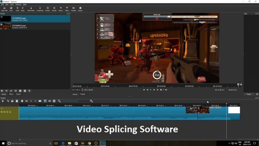Click the Save toolbar icon

tap(11, 9)
